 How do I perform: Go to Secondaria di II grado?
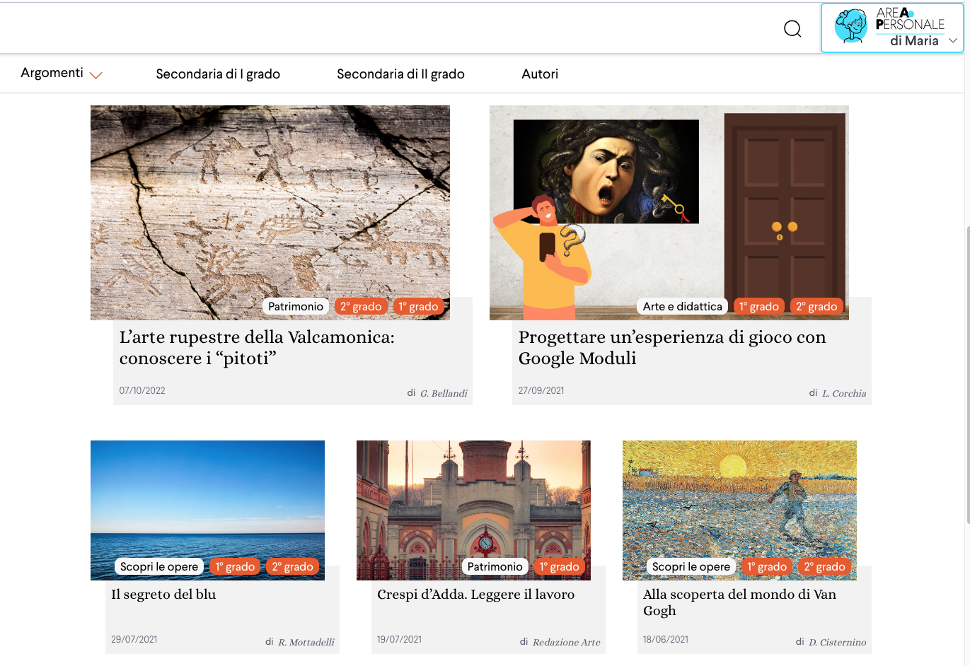pos(400,74)
